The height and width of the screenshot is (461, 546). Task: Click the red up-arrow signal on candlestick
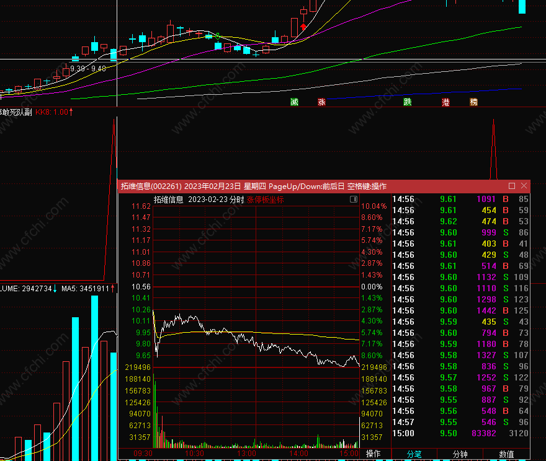303,27
